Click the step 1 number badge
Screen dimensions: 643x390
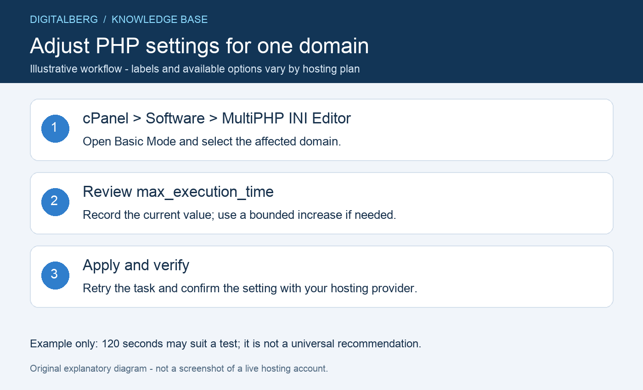click(55, 128)
